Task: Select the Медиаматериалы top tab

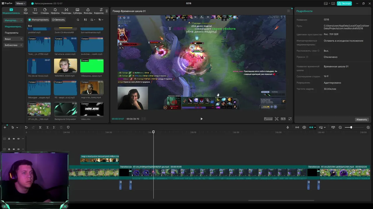Action: tap(11, 11)
